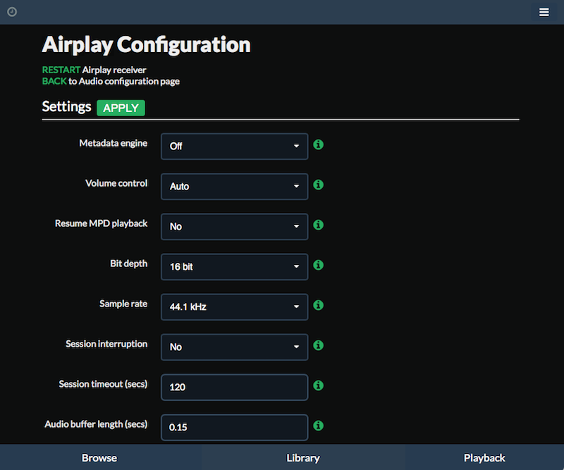
Task: Expand the Resume MPD playback dropdown
Action: [x=235, y=227]
